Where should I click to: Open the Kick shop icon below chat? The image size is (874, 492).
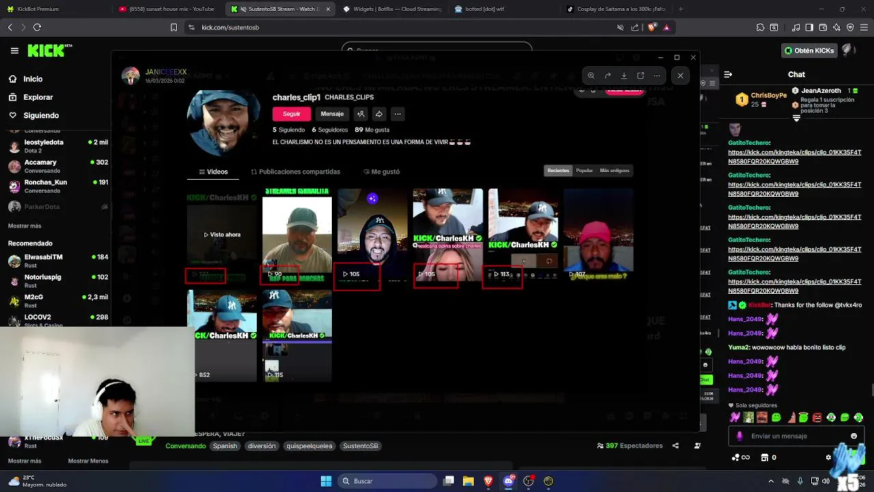point(765,457)
